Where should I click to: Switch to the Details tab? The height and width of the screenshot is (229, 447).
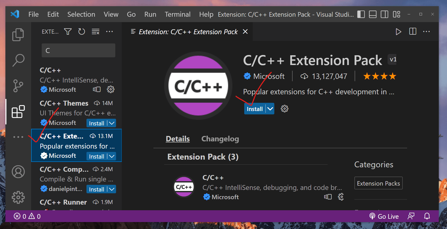tap(178, 139)
